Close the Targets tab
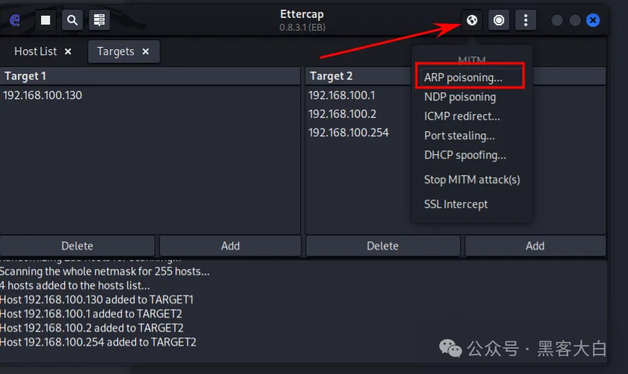The height and width of the screenshot is (374, 628). coord(146,51)
